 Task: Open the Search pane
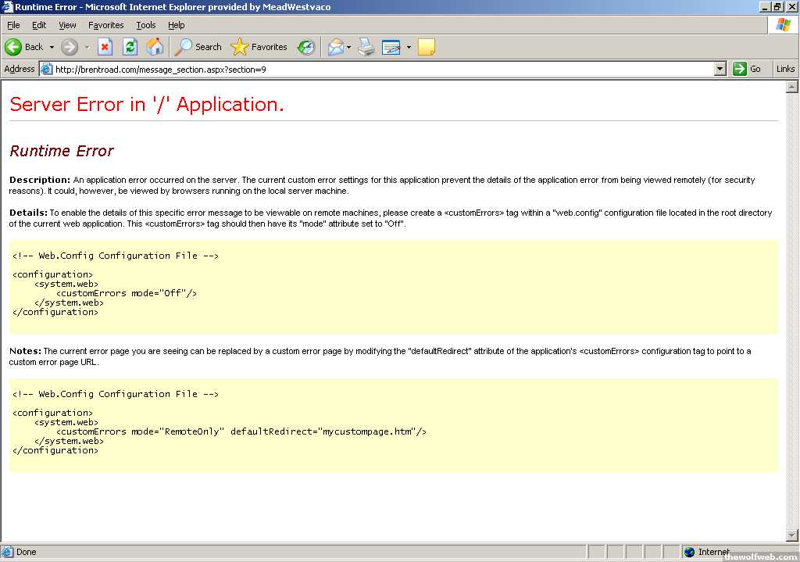198,47
